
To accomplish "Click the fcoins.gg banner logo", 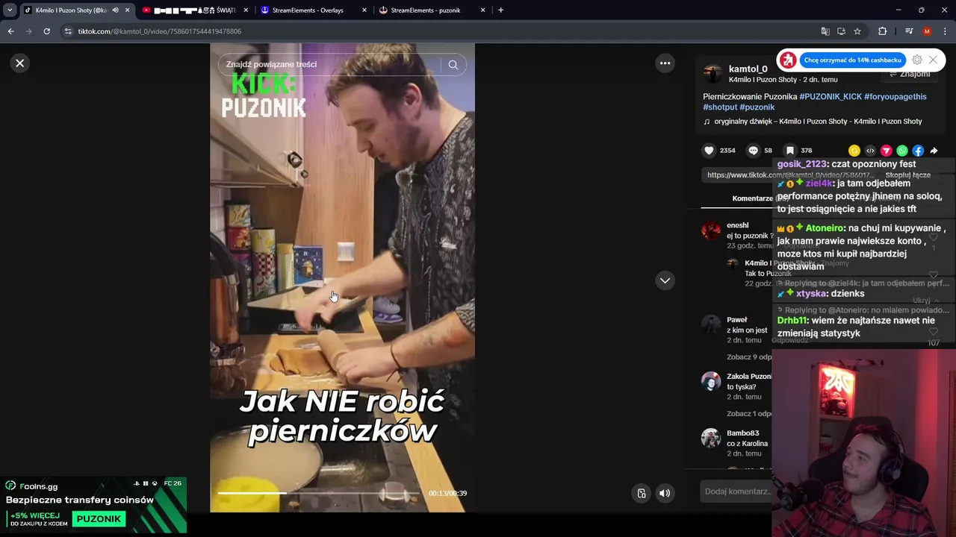I will pyautogui.click(x=31, y=486).
